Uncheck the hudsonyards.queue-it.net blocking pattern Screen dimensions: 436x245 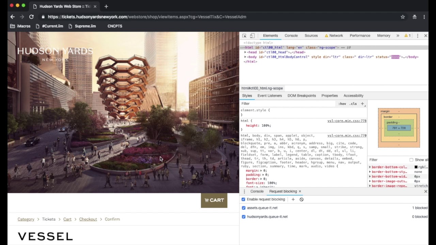pos(243,217)
